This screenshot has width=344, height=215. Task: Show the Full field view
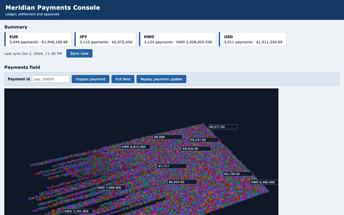tap(123, 79)
